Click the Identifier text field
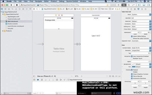 (x=141, y=18)
